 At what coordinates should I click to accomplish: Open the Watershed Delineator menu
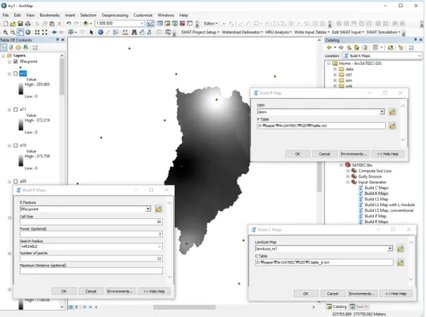pos(242,32)
